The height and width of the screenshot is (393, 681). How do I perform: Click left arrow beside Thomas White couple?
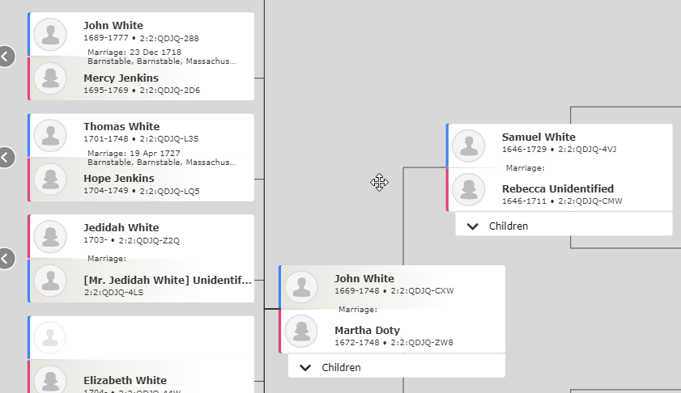click(x=5, y=157)
